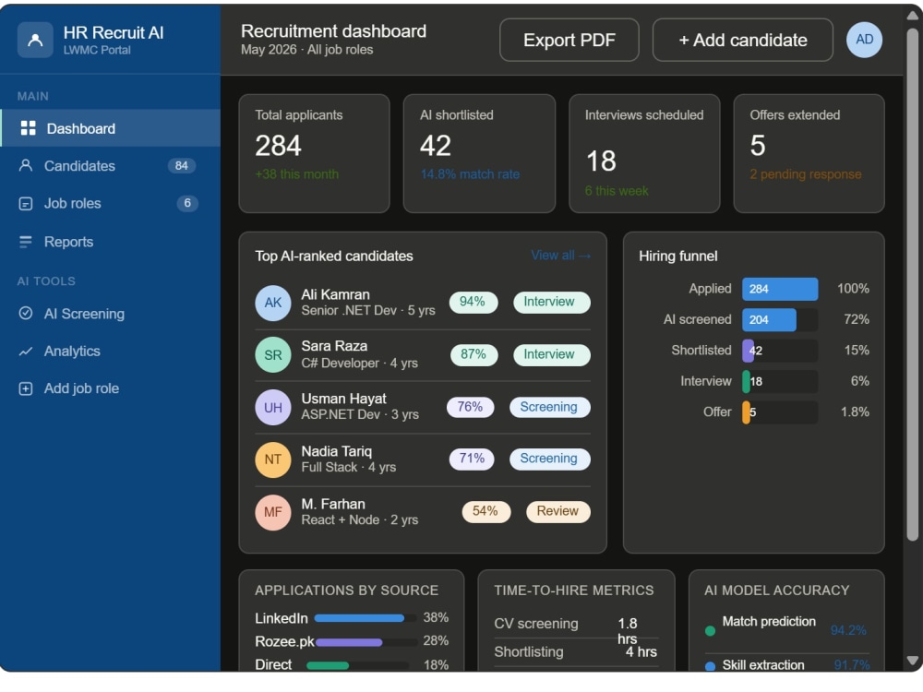Click M. Farhan's Review status badge
This screenshot has width=923, height=692.
[558, 511]
